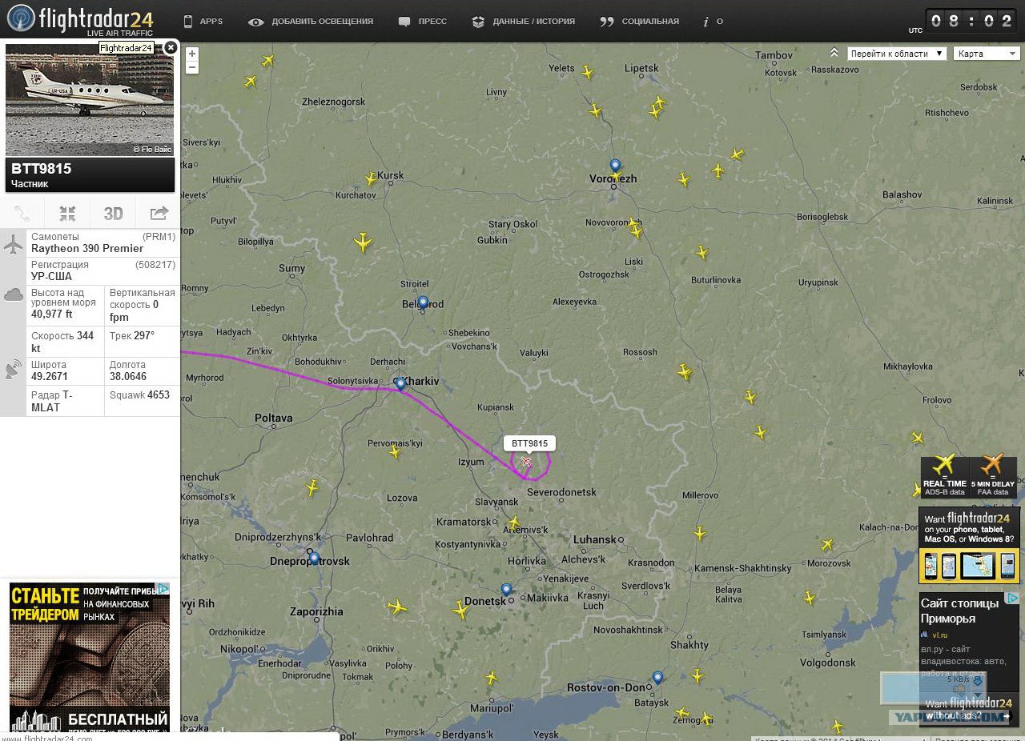The height and width of the screenshot is (741, 1025).
Task: Select the plane near Buturlinovka
Action: coord(702,253)
